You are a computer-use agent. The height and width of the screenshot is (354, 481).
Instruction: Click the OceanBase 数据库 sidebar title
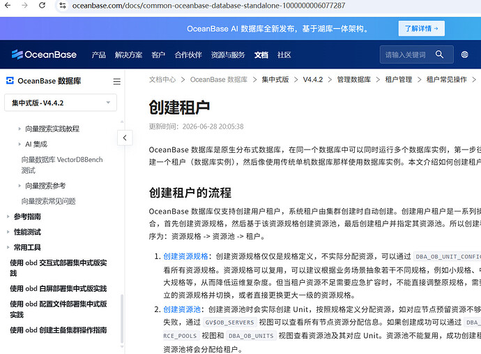pyautogui.click(x=49, y=81)
